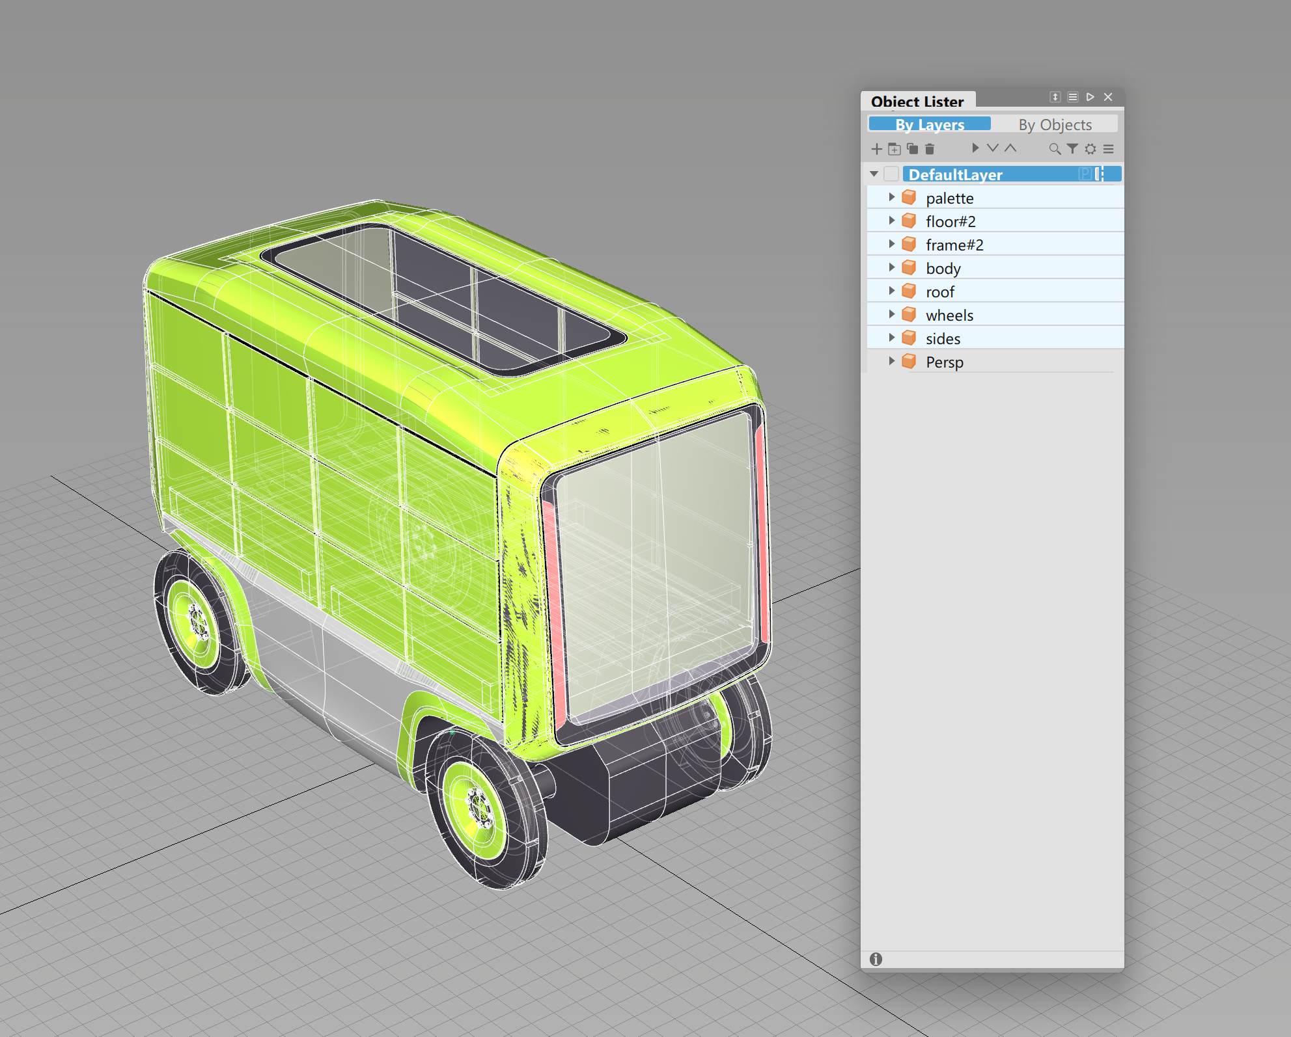1291x1037 pixels.
Task: Click the plus icon to add a new layer
Action: [876, 149]
